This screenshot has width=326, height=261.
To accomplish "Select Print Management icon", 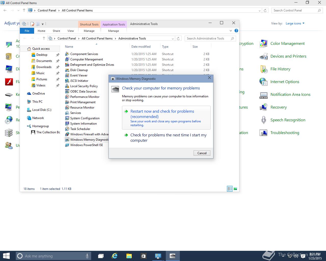I will (x=67, y=102).
